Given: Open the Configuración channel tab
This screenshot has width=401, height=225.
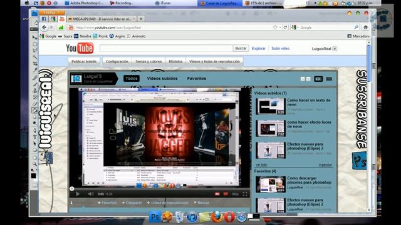Looking at the screenshot, I should coord(117,61).
